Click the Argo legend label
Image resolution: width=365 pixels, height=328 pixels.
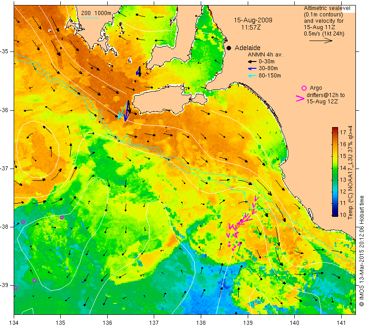316,88
